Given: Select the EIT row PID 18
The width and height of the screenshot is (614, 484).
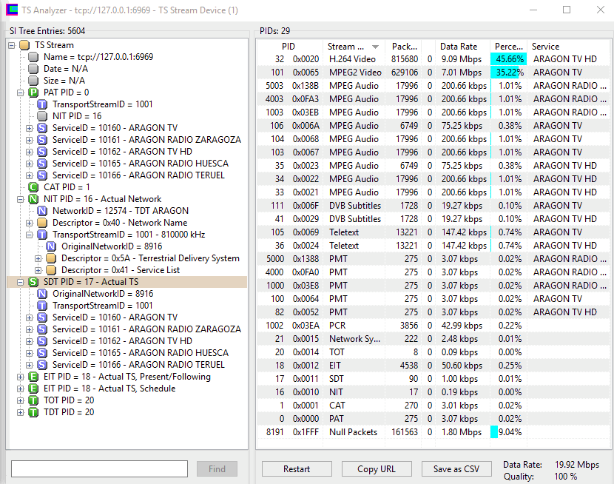Looking at the screenshot, I should [x=433, y=366].
